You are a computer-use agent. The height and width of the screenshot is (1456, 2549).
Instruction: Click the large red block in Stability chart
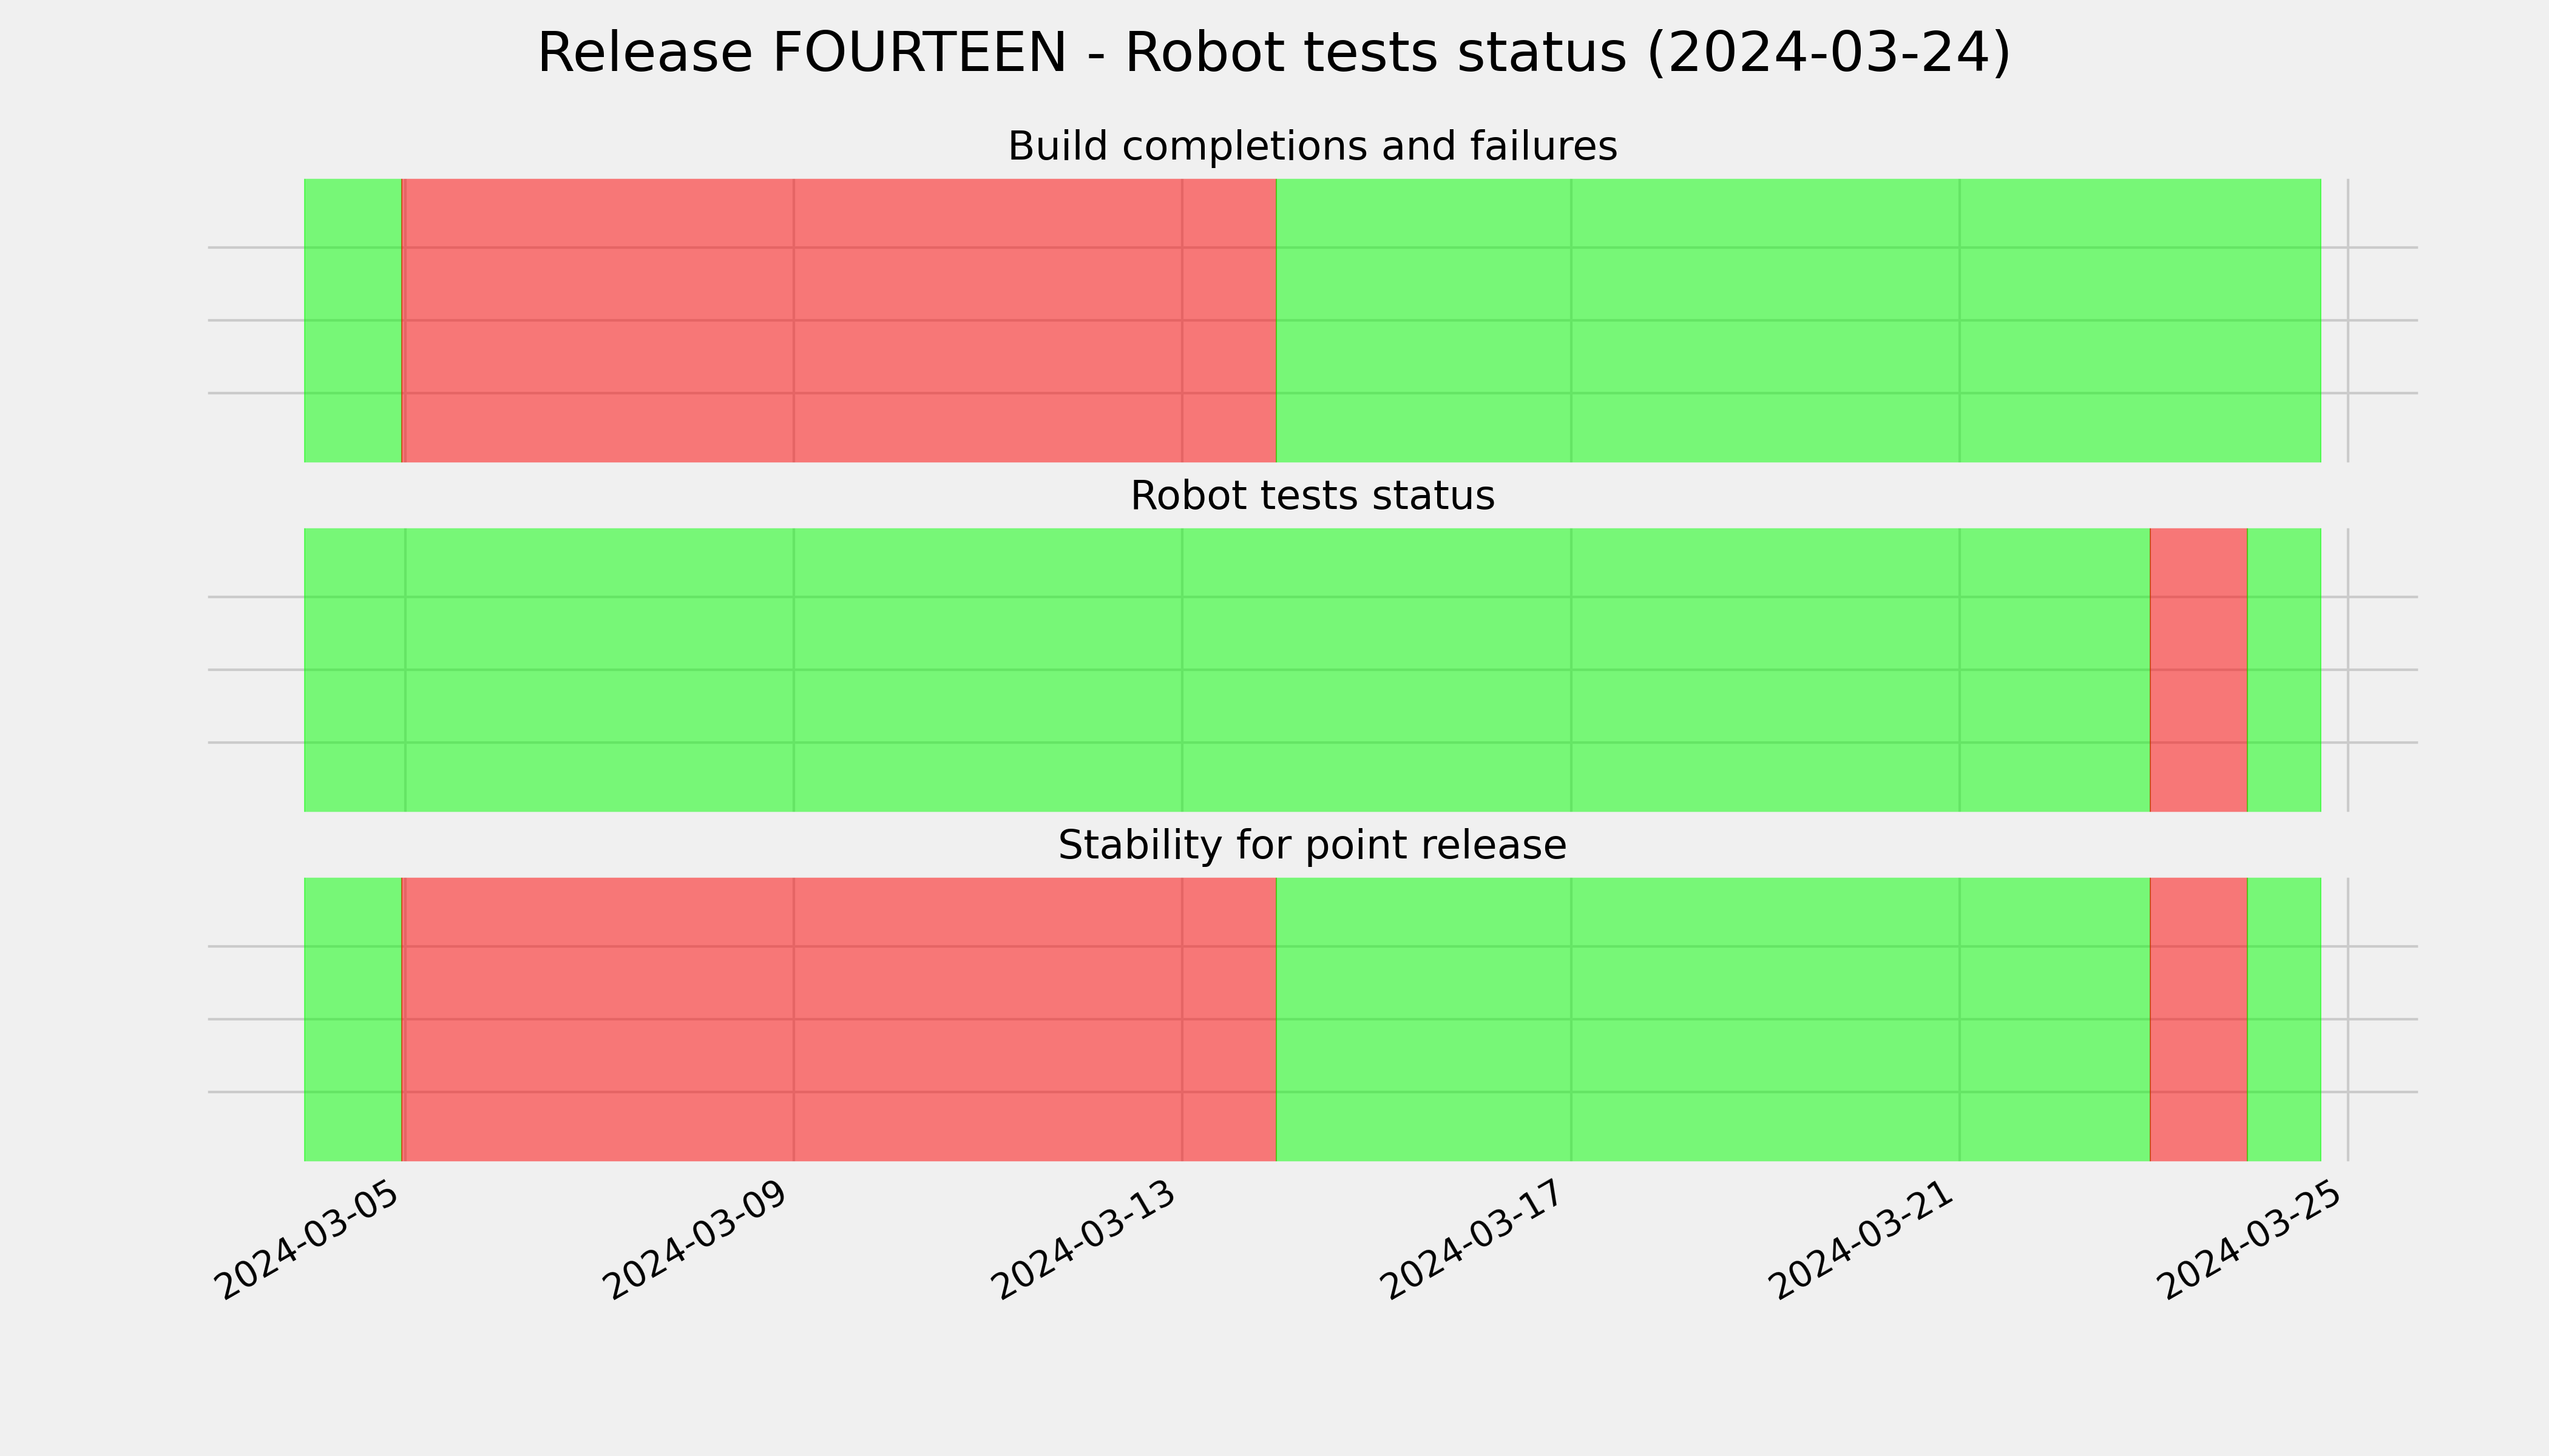pyautogui.click(x=838, y=1019)
